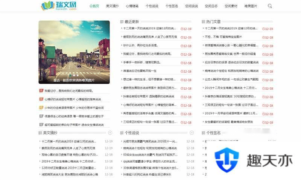Show the previous carousel slide with left arrow
Screen dimensions: 301x180
coord(44,52)
